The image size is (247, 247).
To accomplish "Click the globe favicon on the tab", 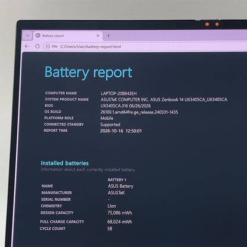I will (38, 36).
